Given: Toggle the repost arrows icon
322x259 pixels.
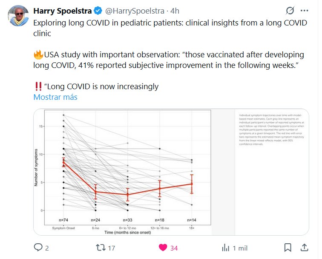Looking at the screenshot, I should click(x=100, y=248).
